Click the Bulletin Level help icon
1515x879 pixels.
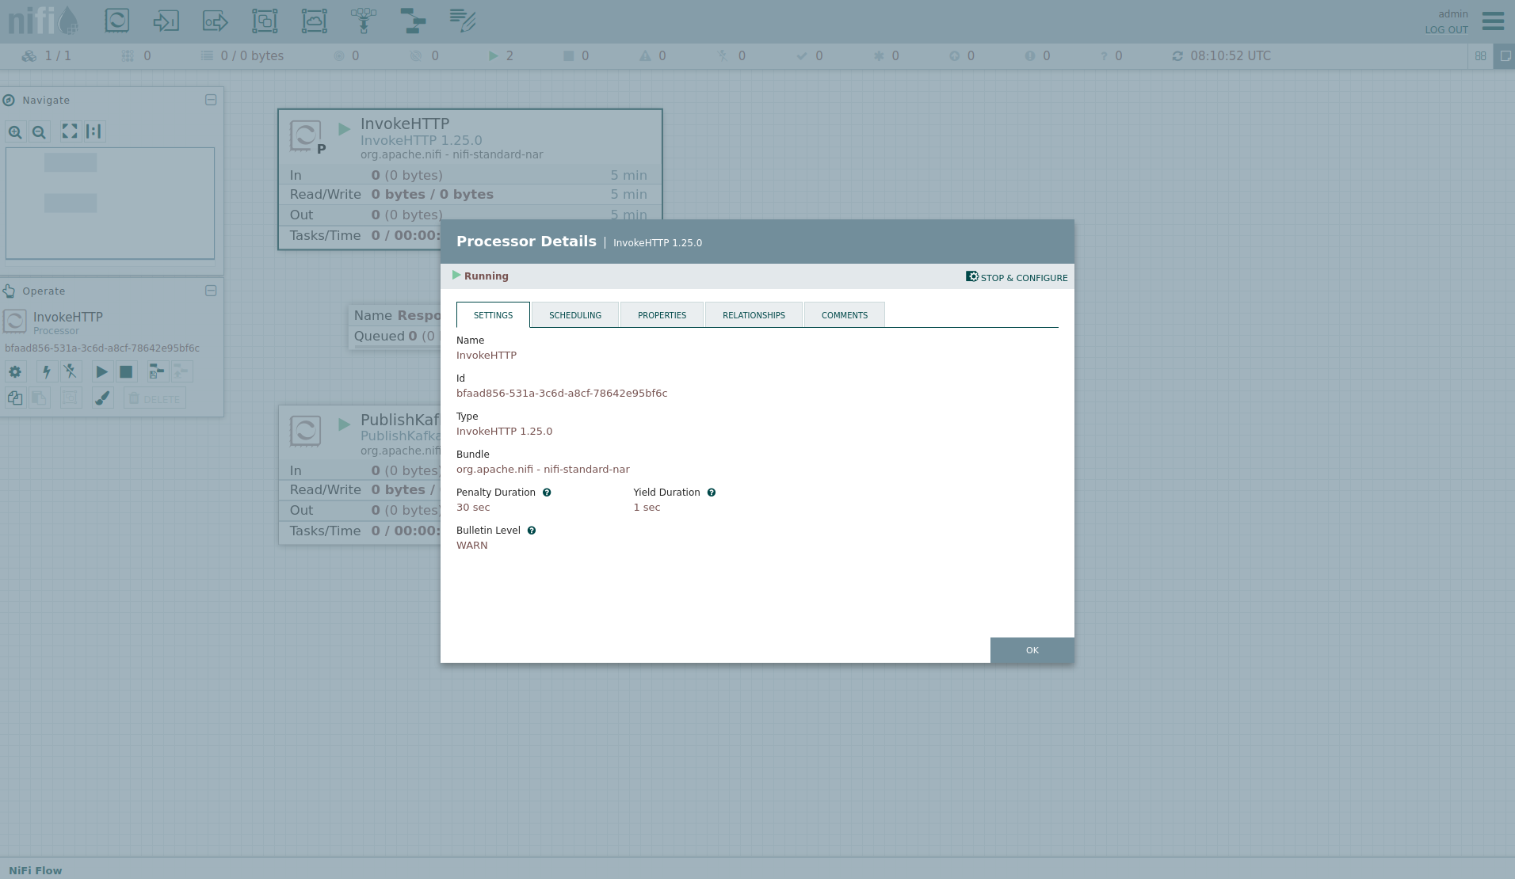point(532,531)
